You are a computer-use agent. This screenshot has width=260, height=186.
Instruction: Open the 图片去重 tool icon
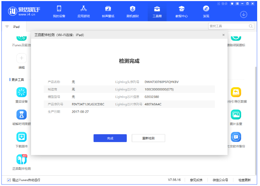click(x=236, y=114)
